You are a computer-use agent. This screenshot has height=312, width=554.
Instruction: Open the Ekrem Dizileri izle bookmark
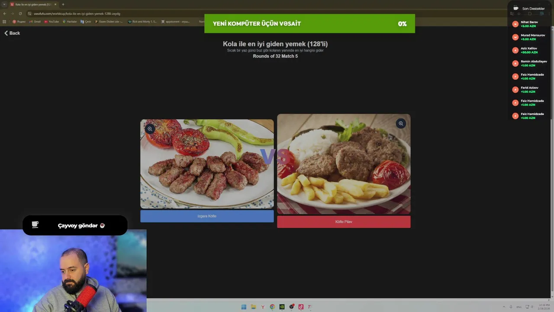click(109, 21)
